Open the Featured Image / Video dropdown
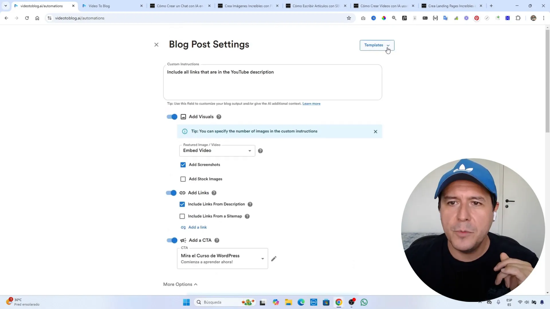Viewport: 550px width, 309px height. tap(217, 150)
